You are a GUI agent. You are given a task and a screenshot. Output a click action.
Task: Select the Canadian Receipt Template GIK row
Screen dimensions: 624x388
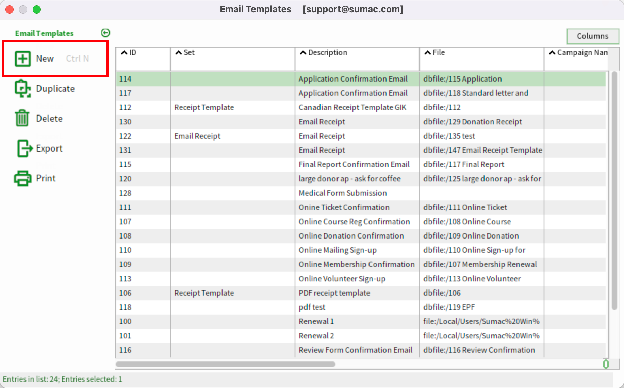[x=306, y=107]
